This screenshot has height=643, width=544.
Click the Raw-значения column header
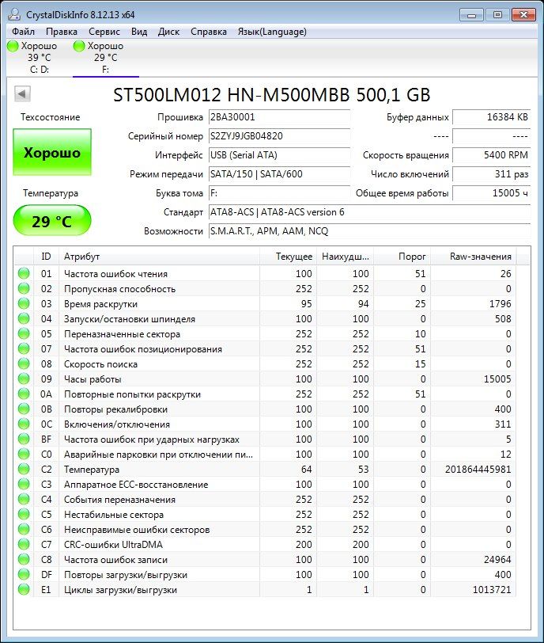473,257
